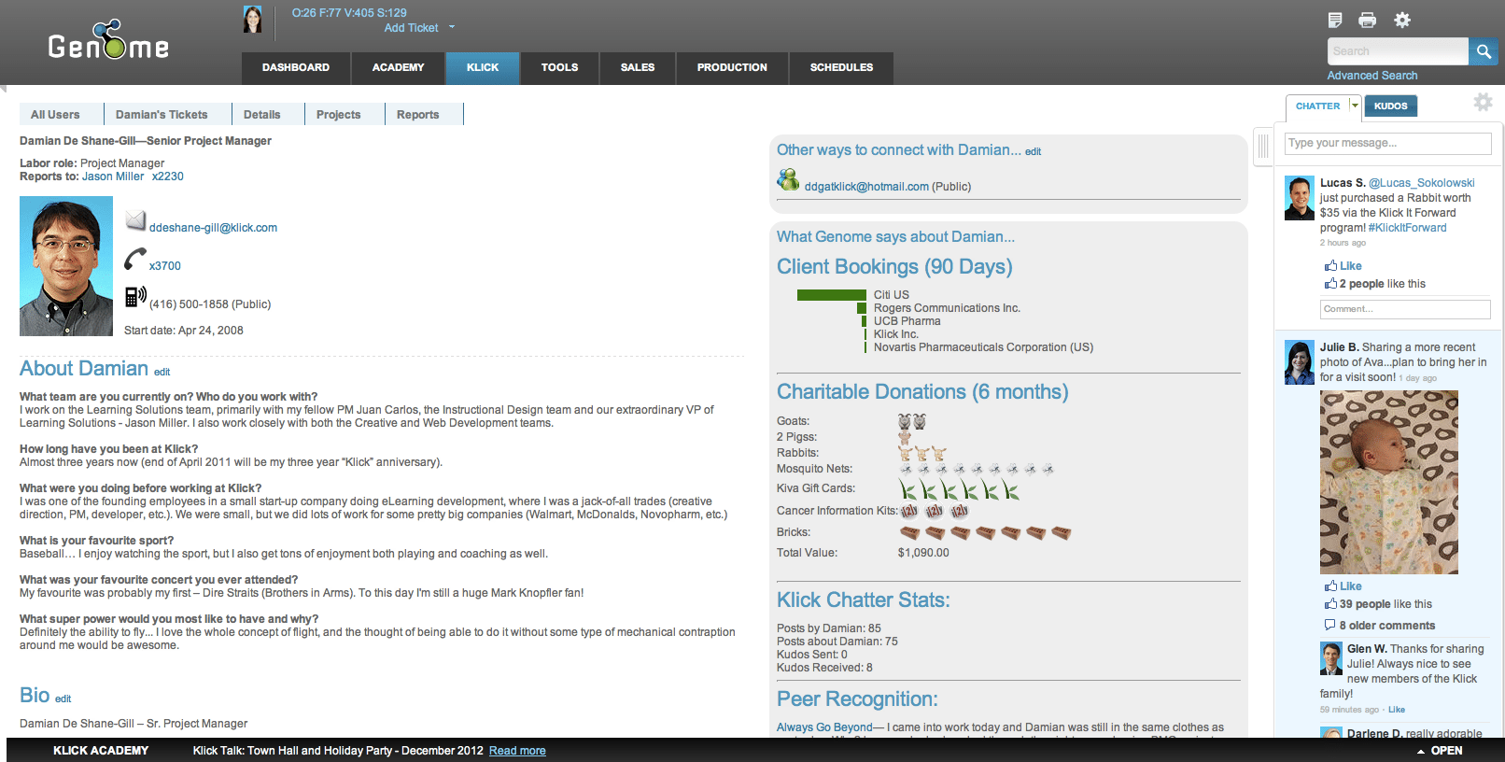1505x762 pixels.
Task: Open the Chatter panel gear settings
Action: pyautogui.click(x=1483, y=102)
